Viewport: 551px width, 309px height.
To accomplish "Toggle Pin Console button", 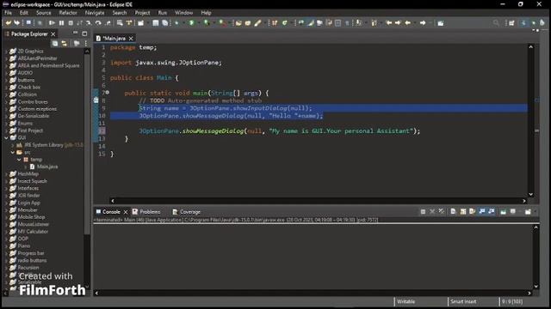I will coord(503,212).
